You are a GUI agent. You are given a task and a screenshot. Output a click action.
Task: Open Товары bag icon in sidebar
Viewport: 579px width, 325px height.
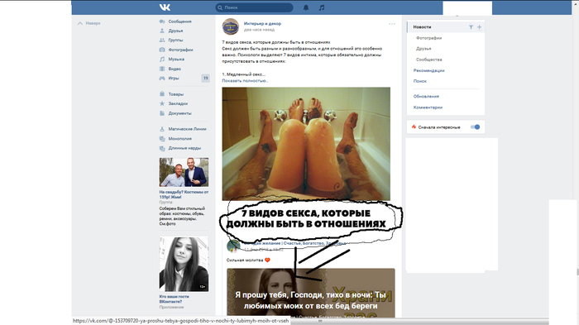[162, 94]
